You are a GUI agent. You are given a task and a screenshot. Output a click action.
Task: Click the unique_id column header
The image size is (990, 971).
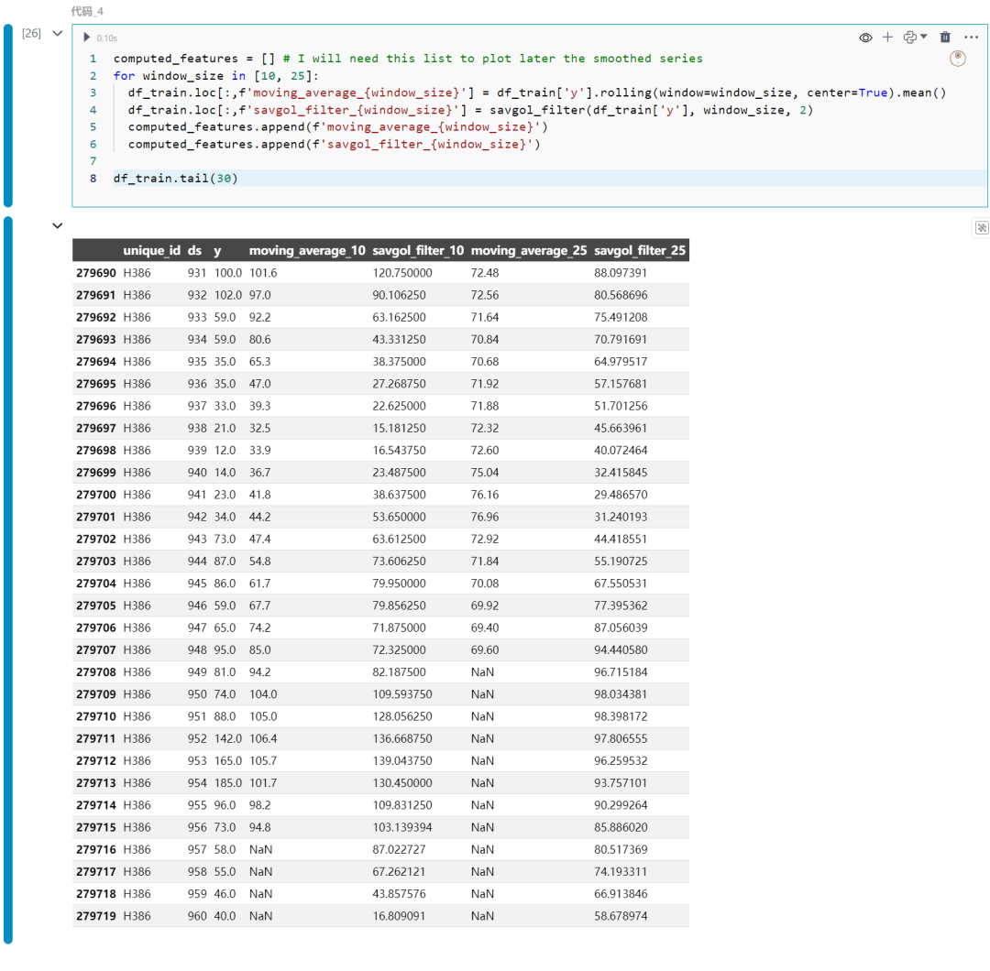tap(151, 251)
